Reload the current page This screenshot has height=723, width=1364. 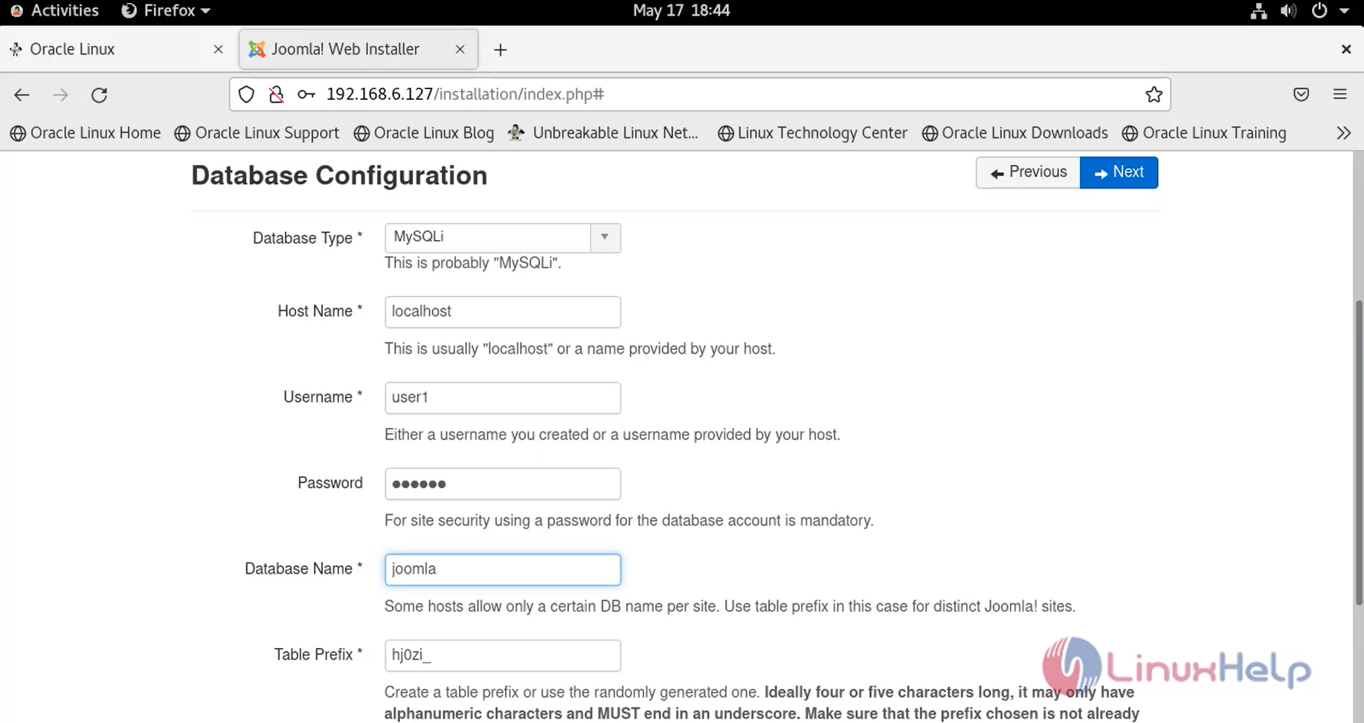(x=99, y=94)
